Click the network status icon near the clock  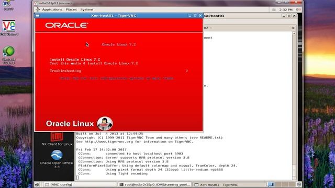tap(274, 9)
